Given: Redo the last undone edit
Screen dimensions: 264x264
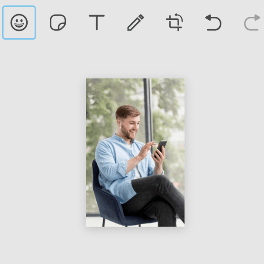Looking at the screenshot, I should (x=252, y=22).
